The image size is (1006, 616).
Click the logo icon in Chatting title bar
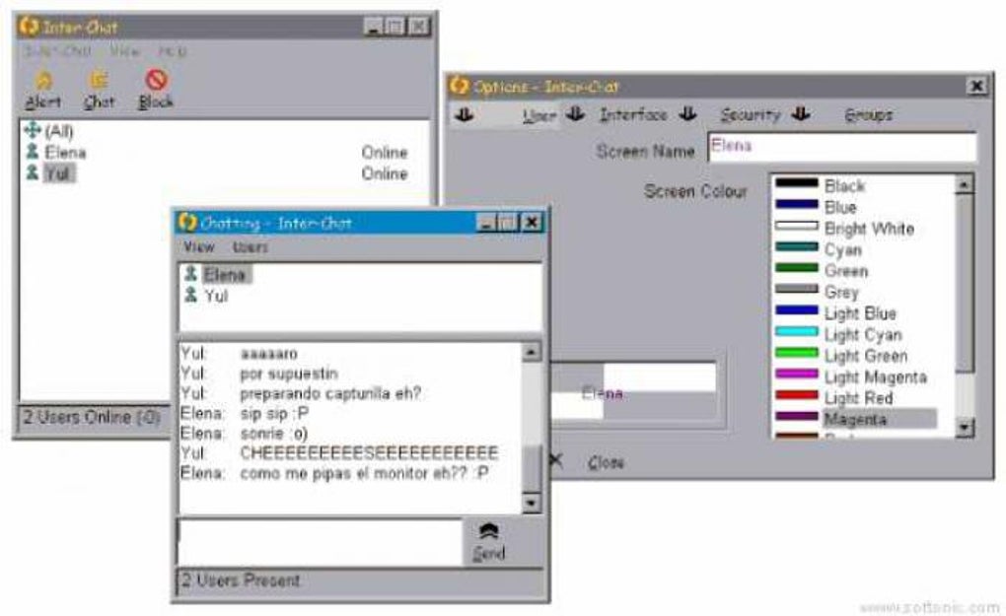[186, 223]
